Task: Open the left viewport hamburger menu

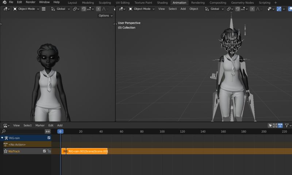Action: [44, 9]
